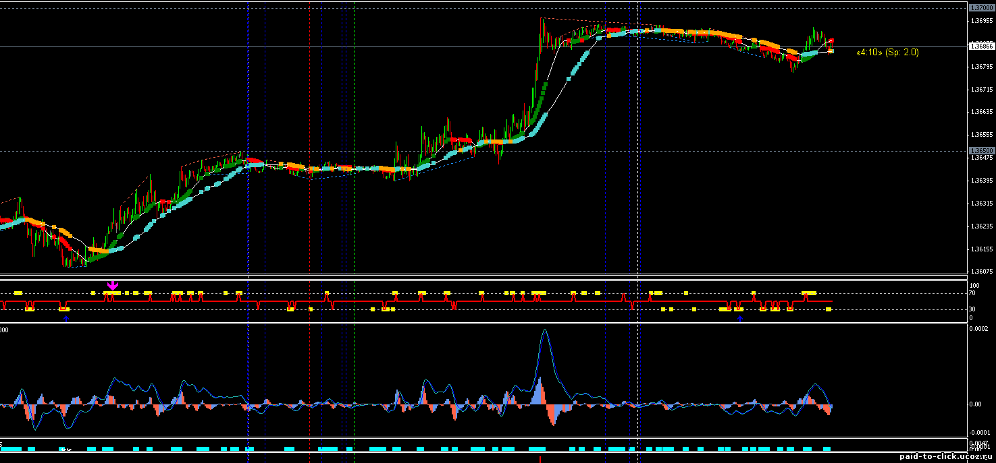Click price axis value 1.36315
This screenshot has width=996, height=463.
pos(982,204)
